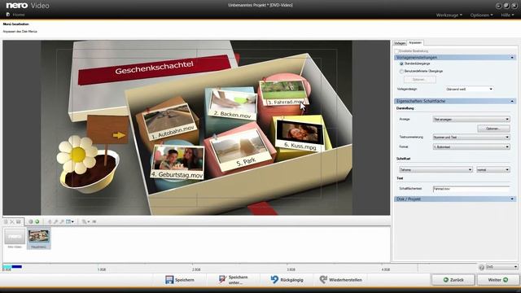Open the Hilfe menu
The height and width of the screenshot is (293, 521).
click(x=507, y=15)
